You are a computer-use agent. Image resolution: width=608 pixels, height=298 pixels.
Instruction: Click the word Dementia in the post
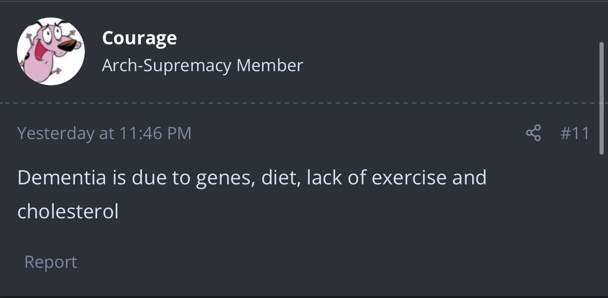(x=62, y=177)
